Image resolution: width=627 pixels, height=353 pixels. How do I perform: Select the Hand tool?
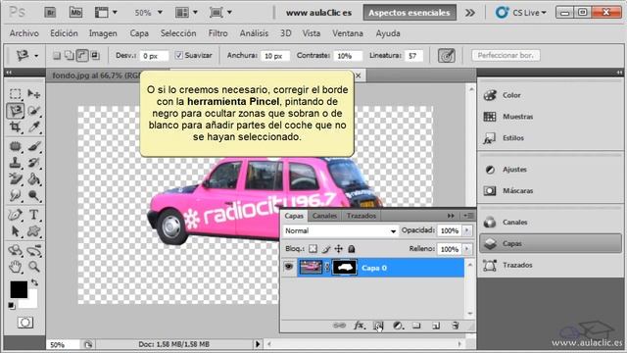click(16, 267)
